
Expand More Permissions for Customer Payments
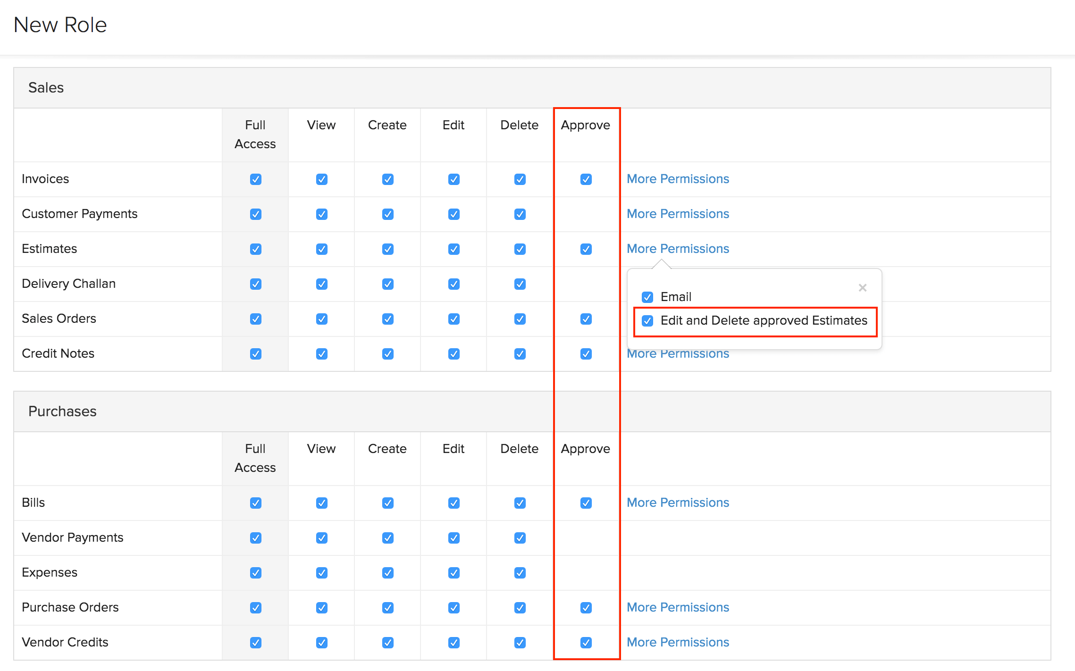coord(678,214)
